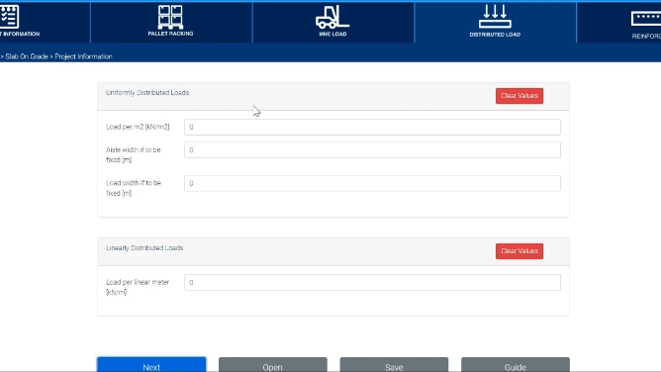Focus the Aisle width input field

372,150
